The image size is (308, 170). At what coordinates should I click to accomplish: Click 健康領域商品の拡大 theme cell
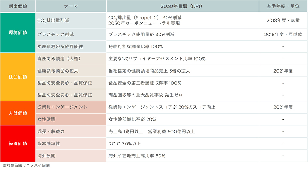pyautogui.click(x=71, y=71)
